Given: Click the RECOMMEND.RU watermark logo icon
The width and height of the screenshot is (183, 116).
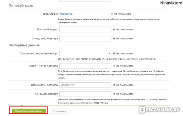Looking at the screenshot, I should coord(142,110).
